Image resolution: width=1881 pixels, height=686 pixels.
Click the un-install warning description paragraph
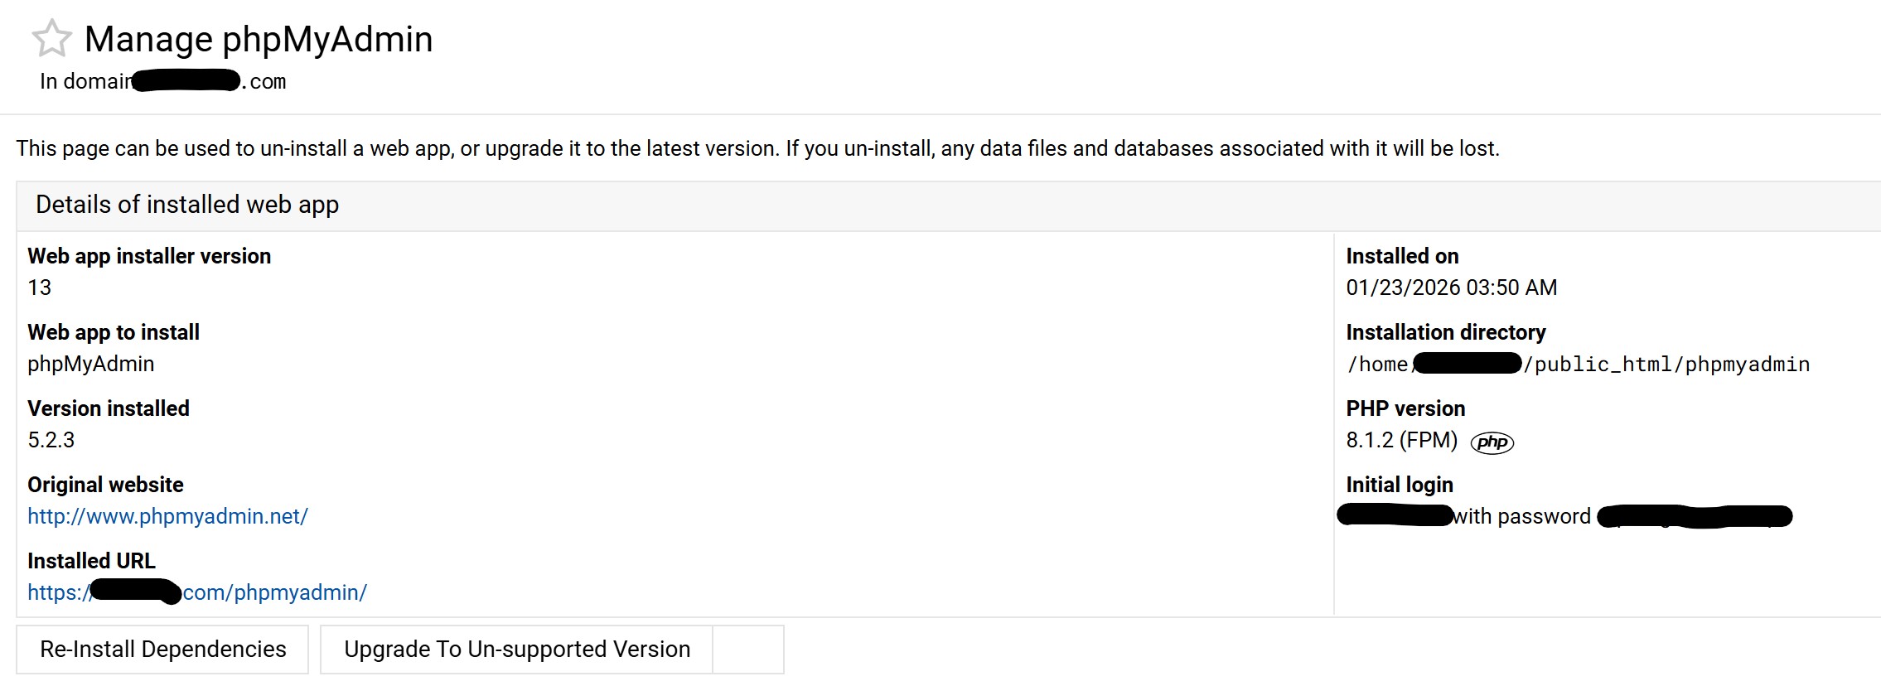757,148
